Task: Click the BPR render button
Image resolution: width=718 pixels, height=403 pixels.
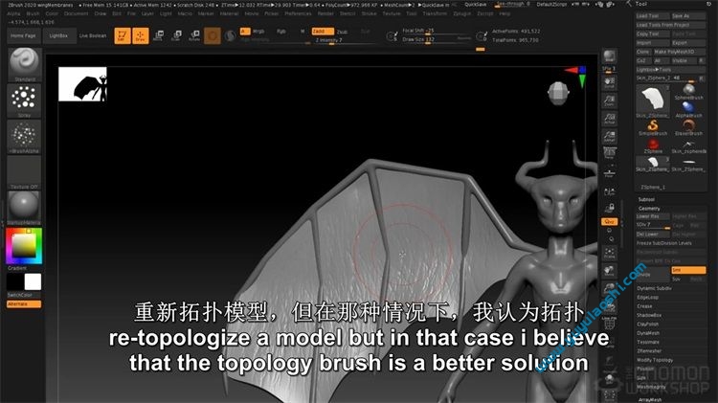Action: pos(609,57)
